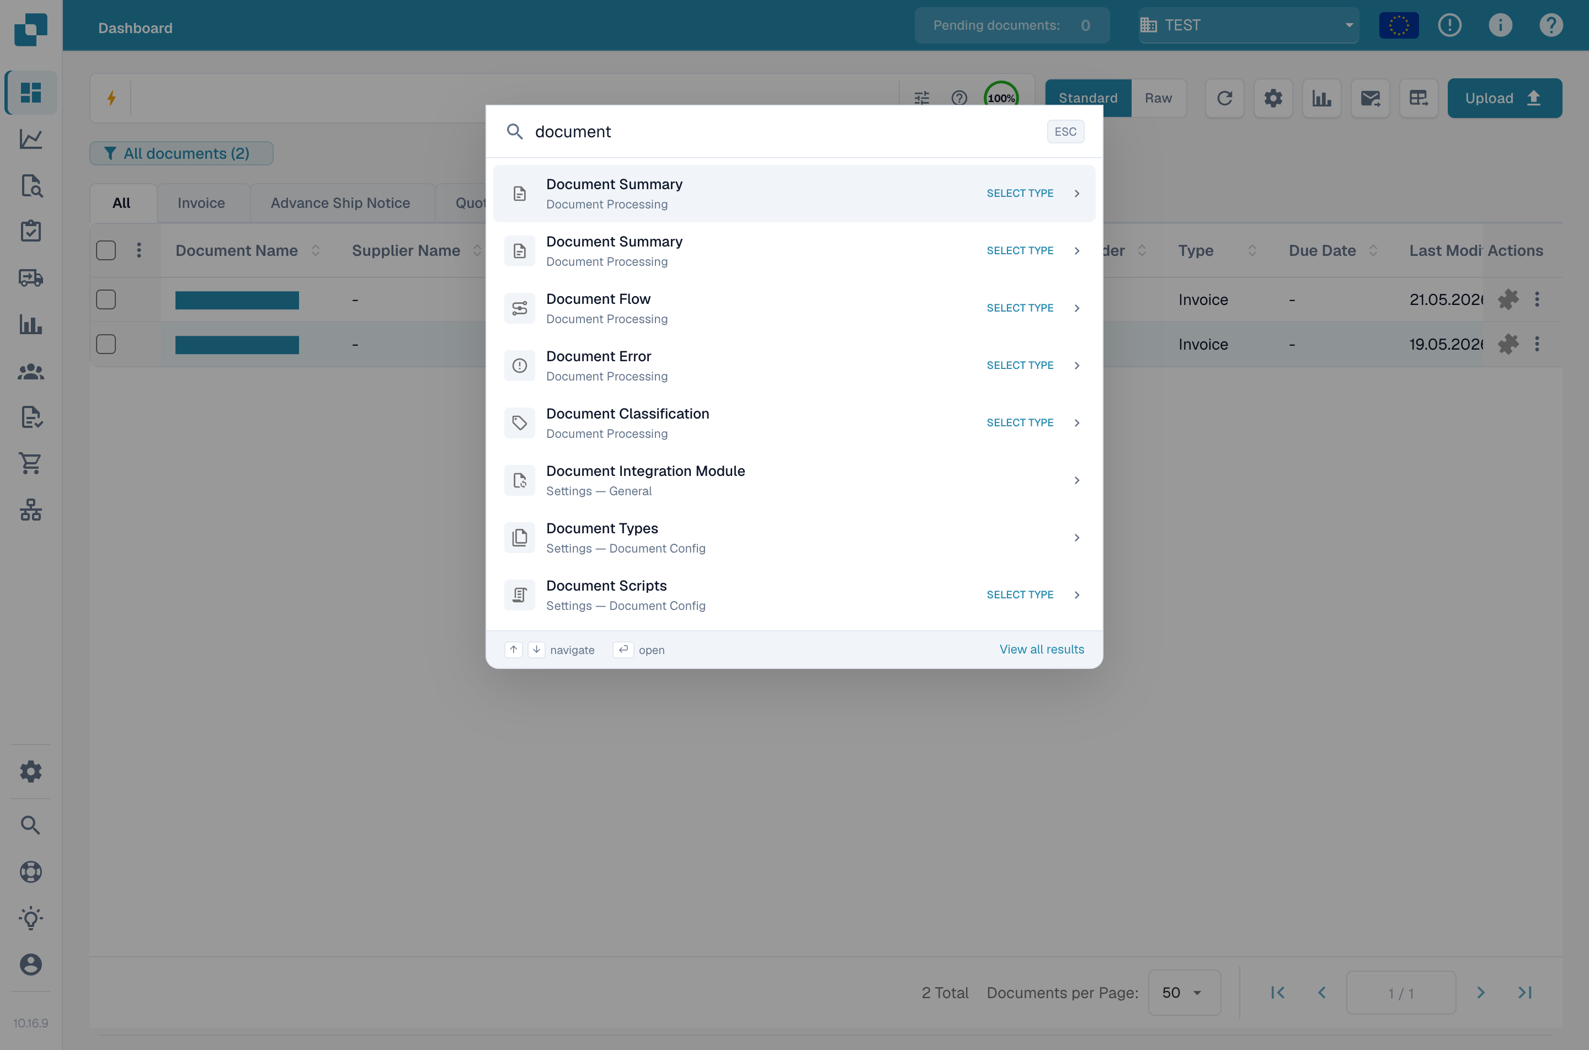1589x1050 pixels.
Task: Tick the select-all checkbox in the table header
Action: coord(106,250)
